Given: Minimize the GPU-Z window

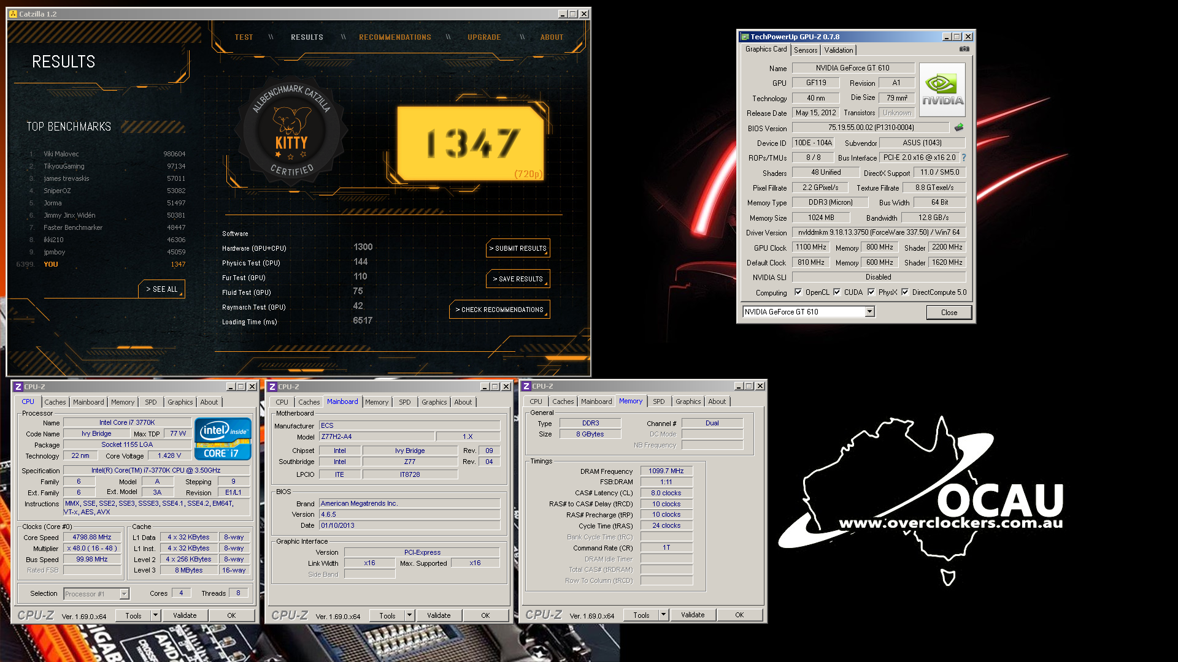Looking at the screenshot, I should (x=946, y=37).
